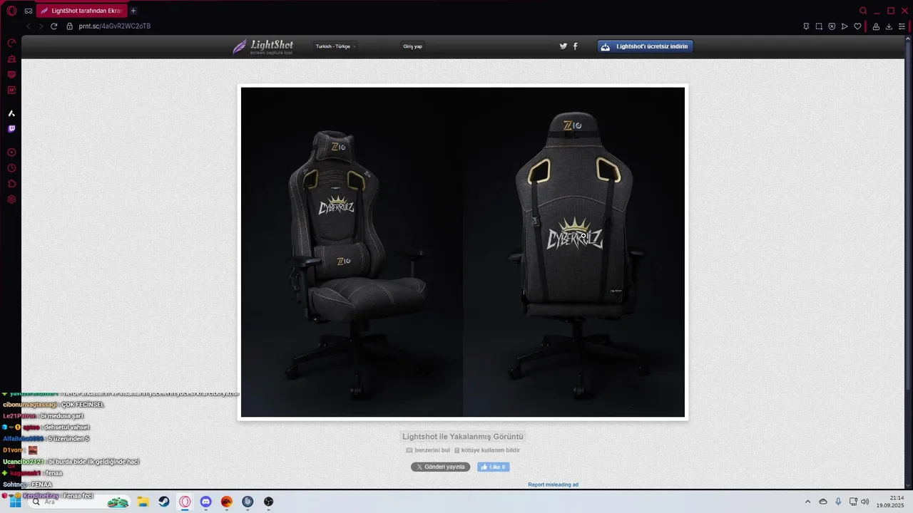Screen dimensions: 913x513
Task: Click the microphone tray icon
Action: click(x=838, y=502)
